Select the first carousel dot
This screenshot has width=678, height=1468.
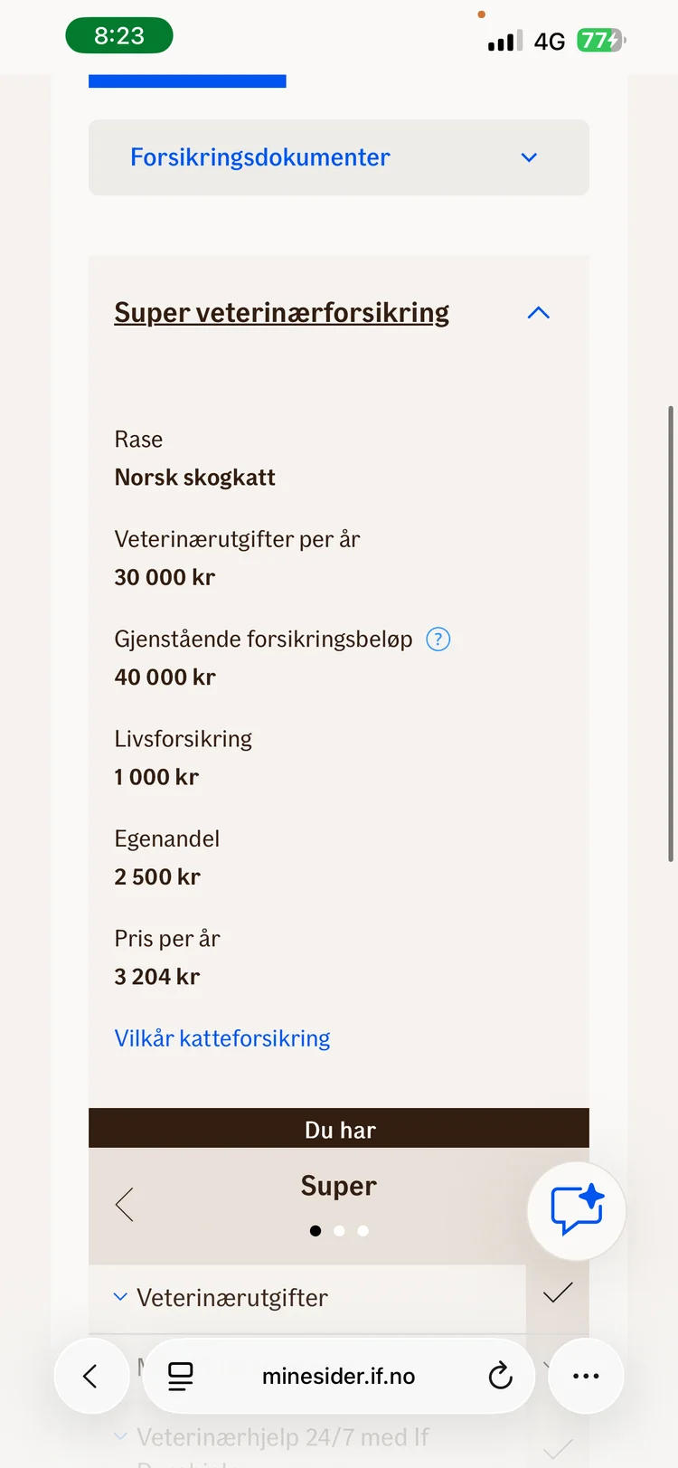[315, 1230]
